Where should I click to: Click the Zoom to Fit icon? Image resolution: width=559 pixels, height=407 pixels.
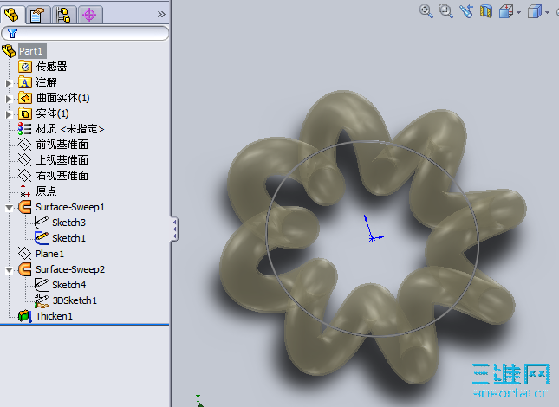click(x=426, y=11)
